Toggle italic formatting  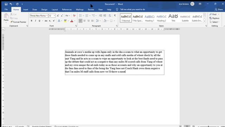(x=36, y=21)
